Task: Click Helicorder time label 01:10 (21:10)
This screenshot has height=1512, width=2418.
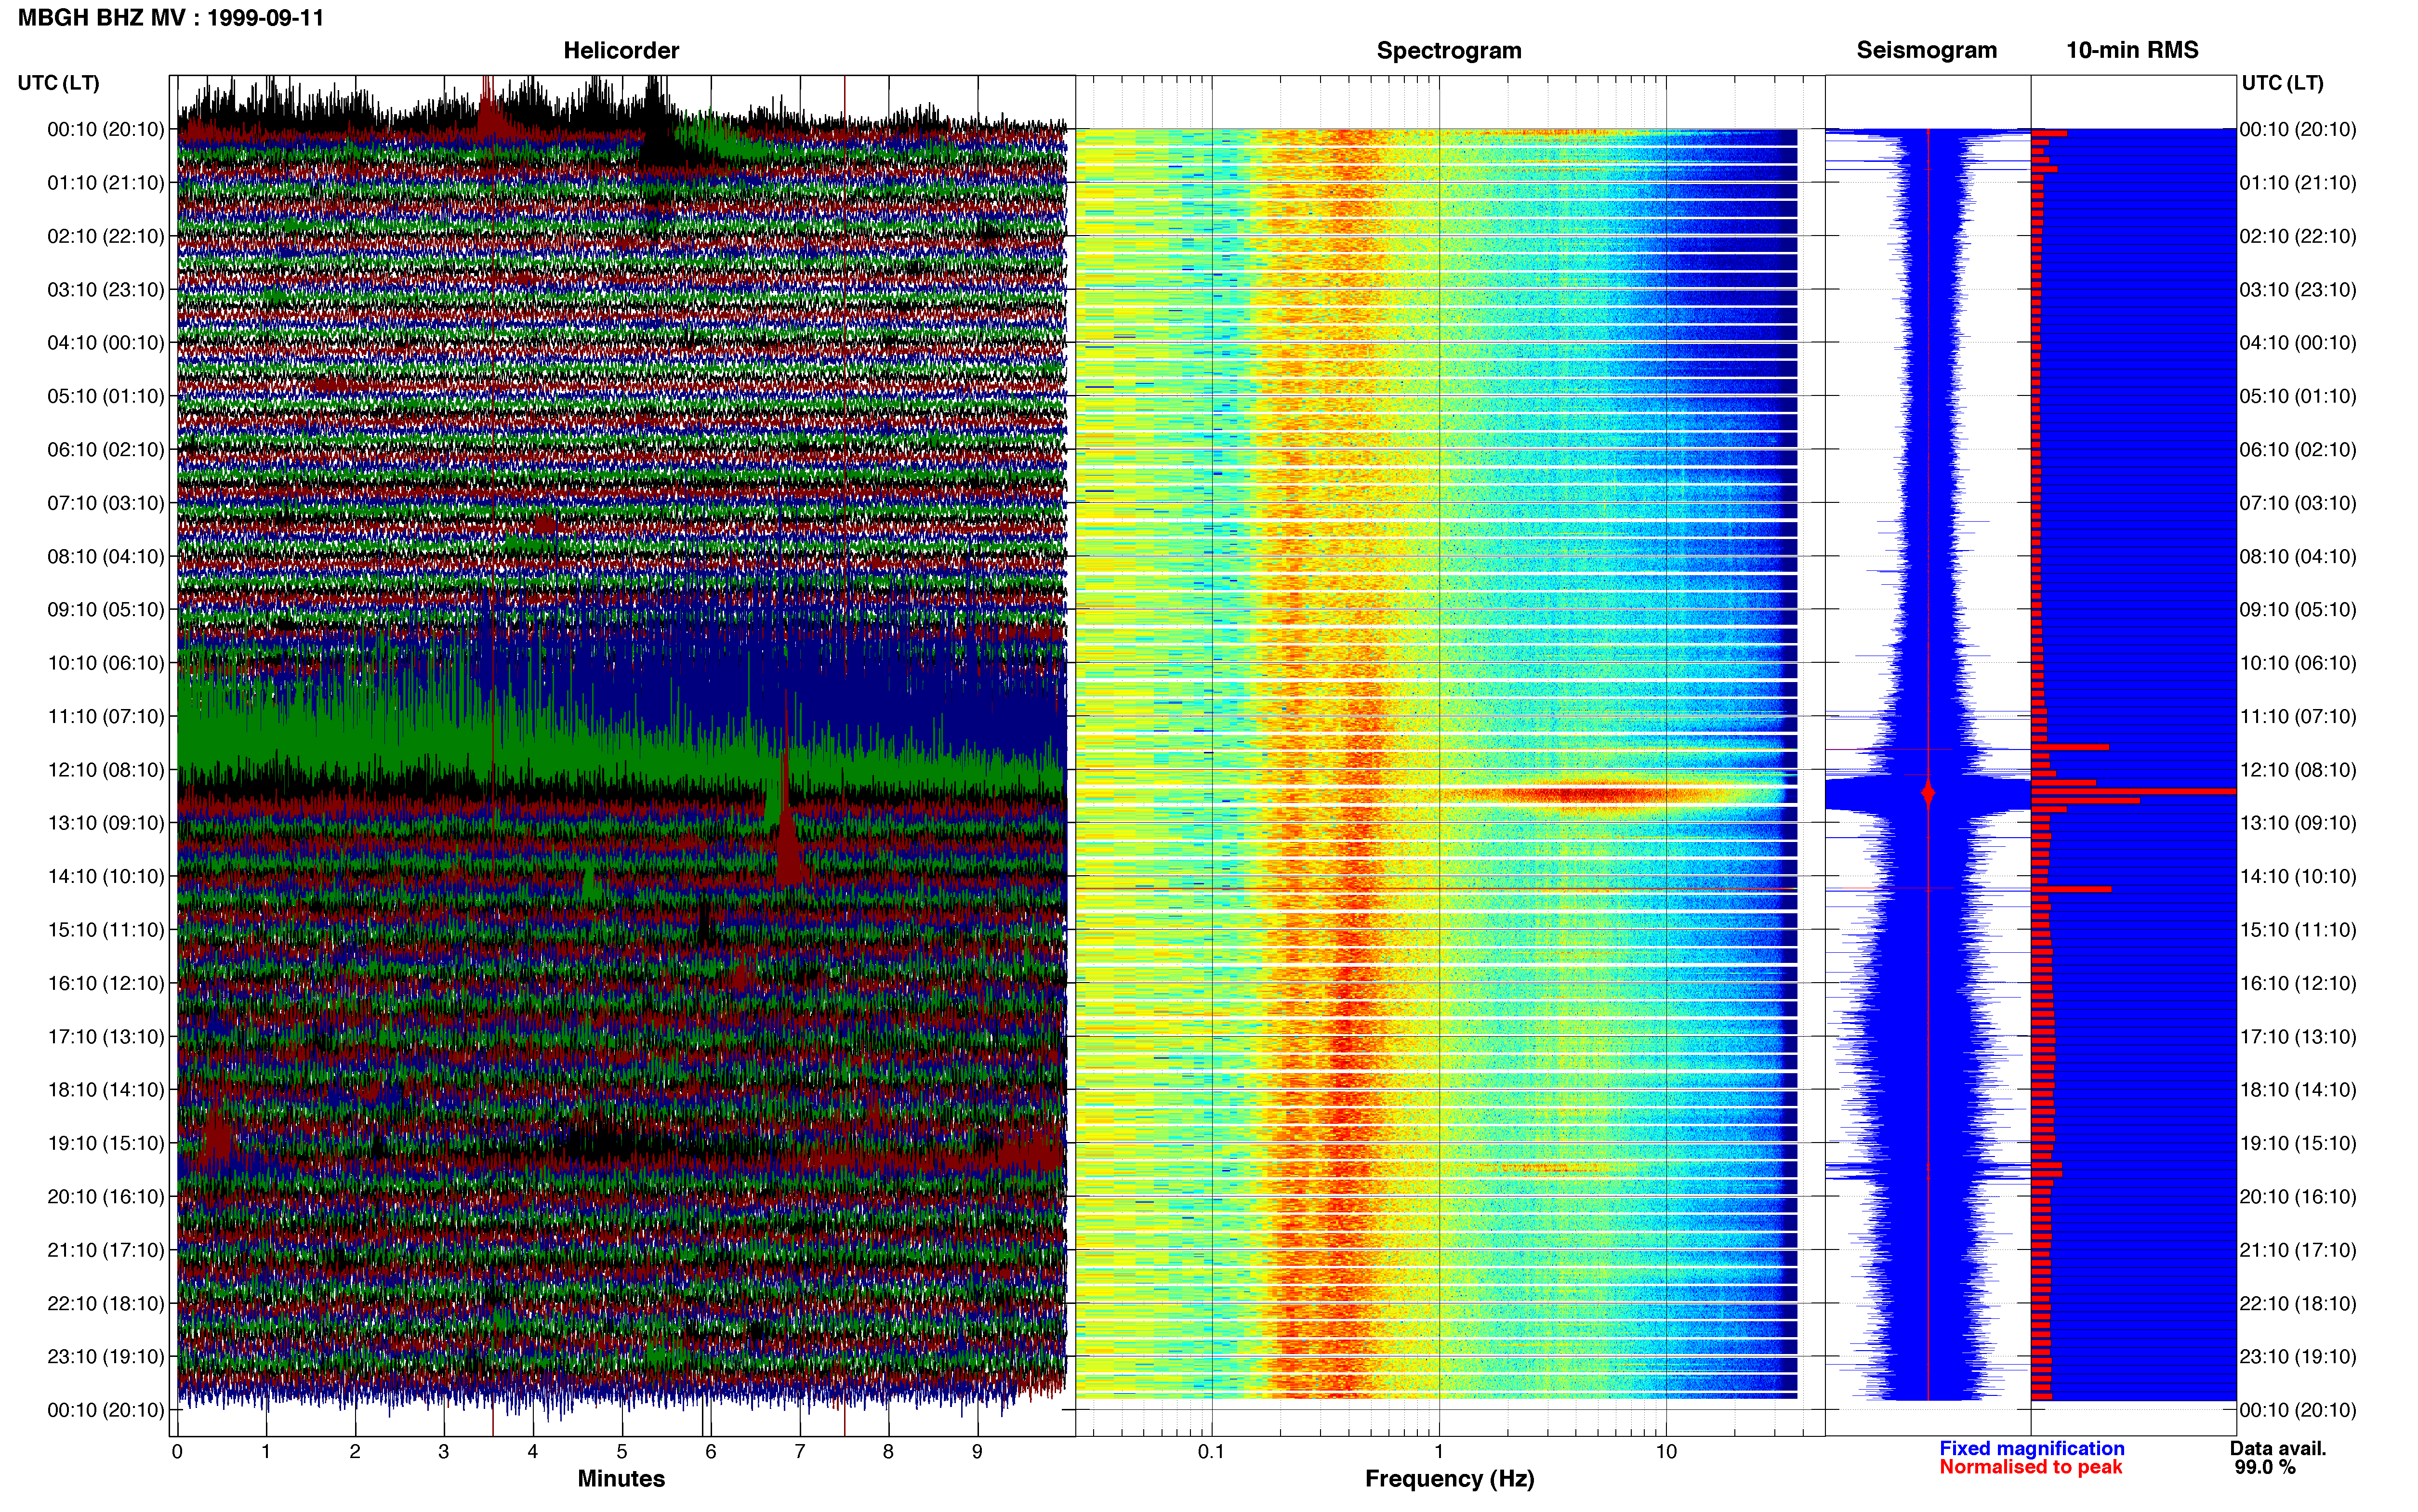Action: coord(106,183)
